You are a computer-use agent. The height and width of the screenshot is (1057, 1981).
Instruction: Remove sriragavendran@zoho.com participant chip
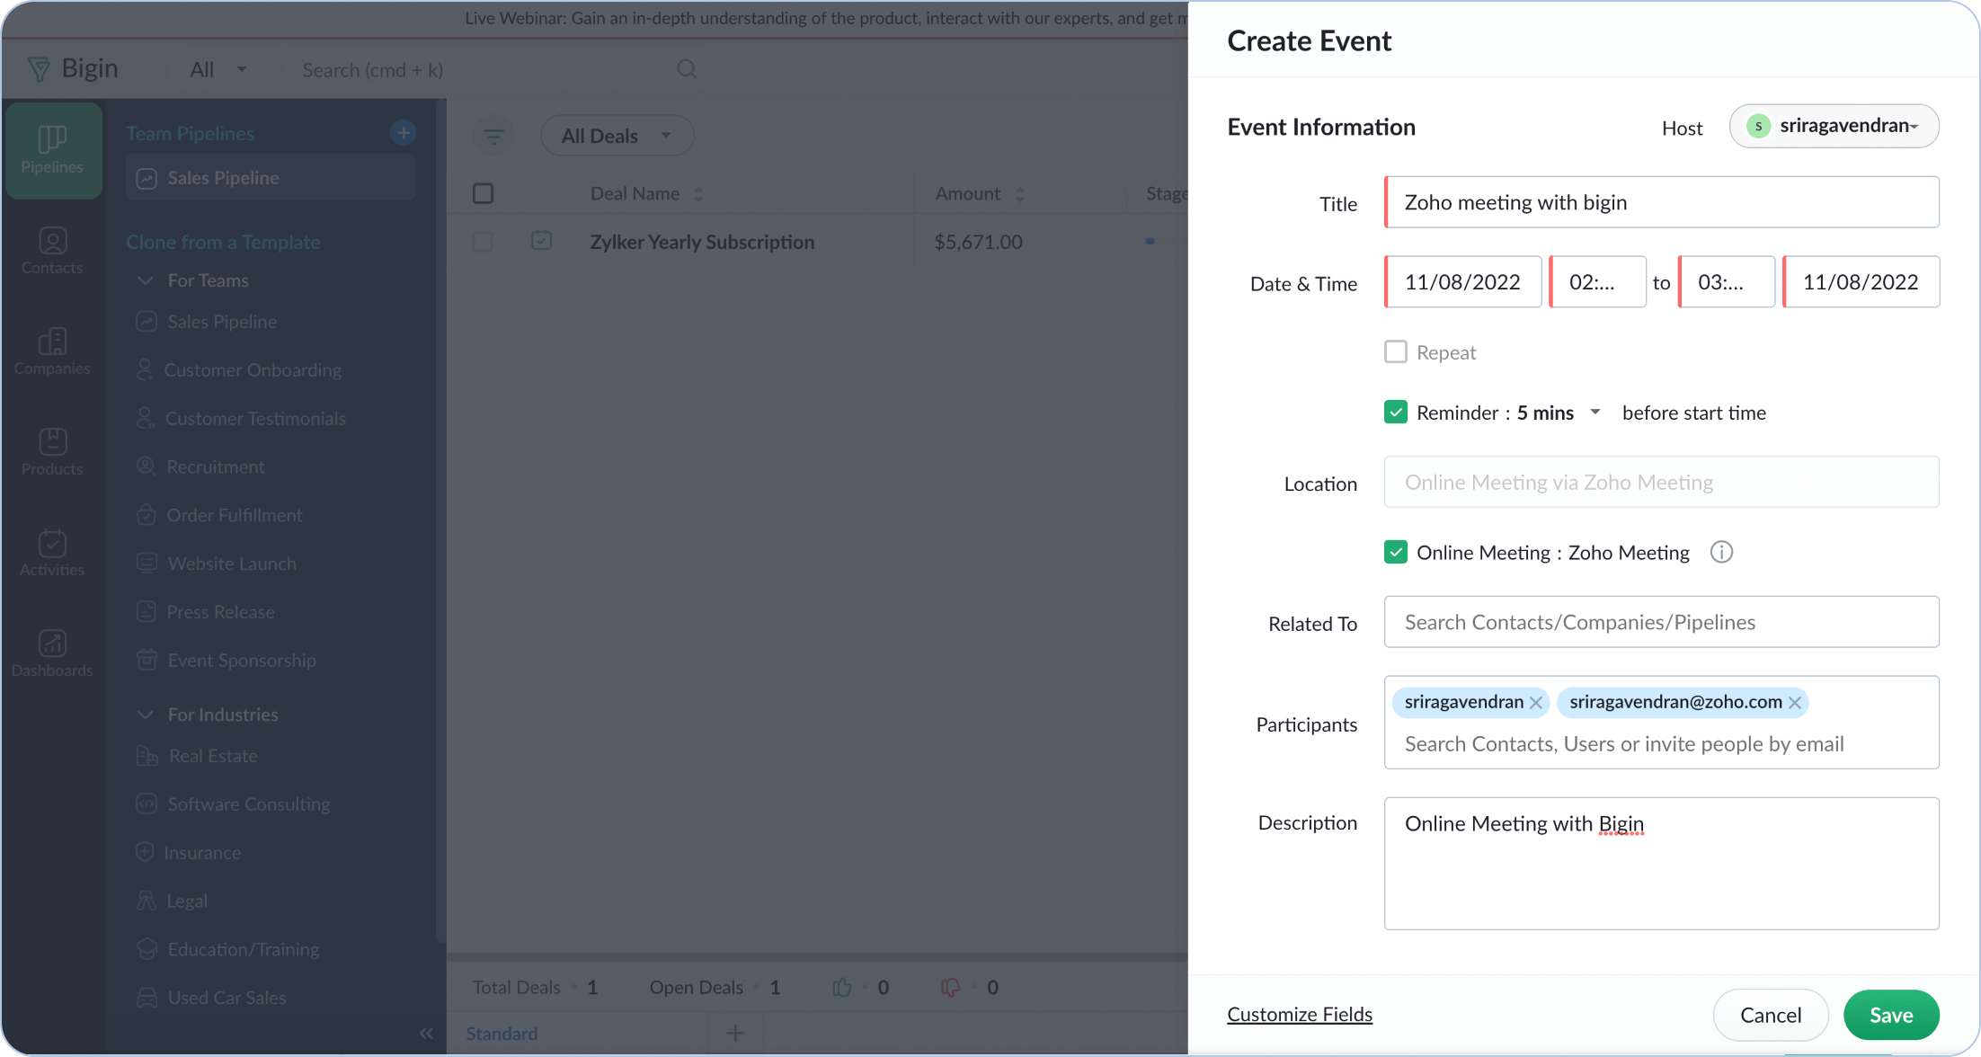(x=1795, y=703)
